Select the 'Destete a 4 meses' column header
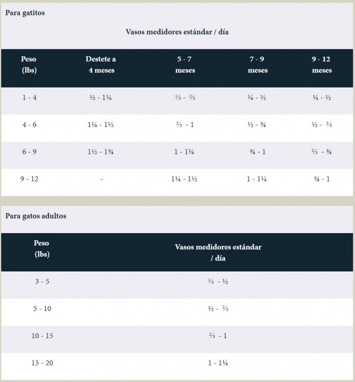 tap(101, 65)
